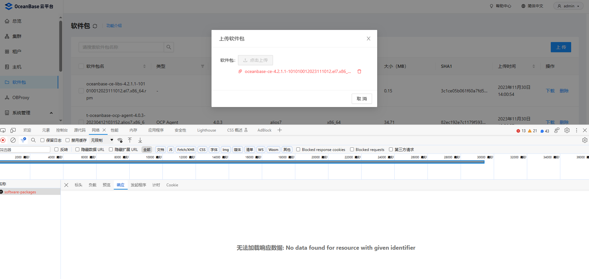Close the request details pane
This screenshot has width=589, height=279.
[x=66, y=185]
